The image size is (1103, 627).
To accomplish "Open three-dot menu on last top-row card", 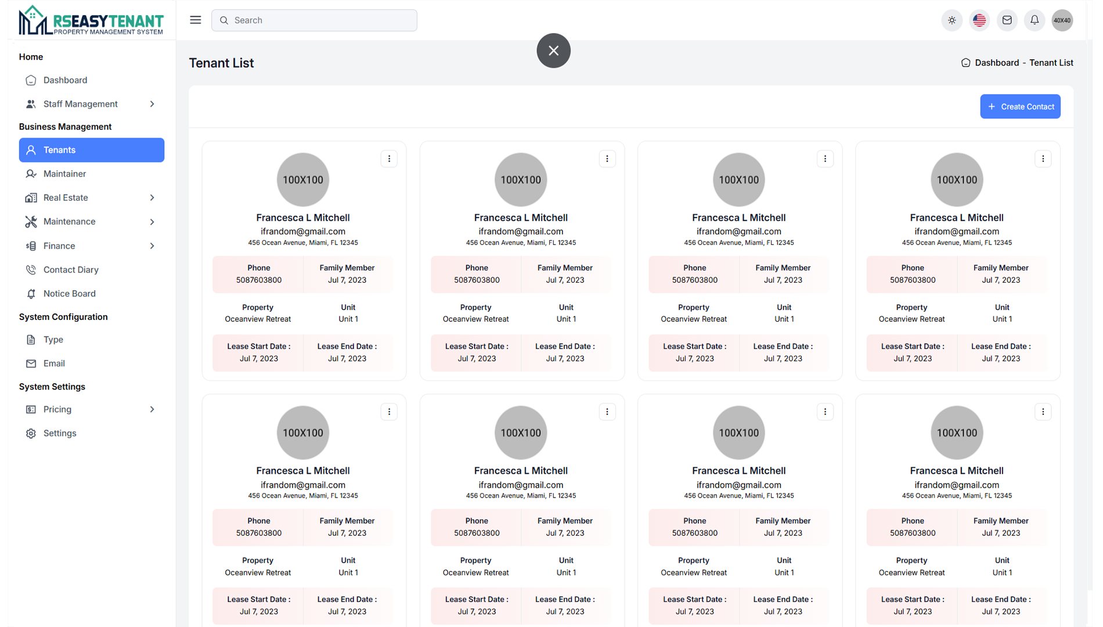I will (1043, 158).
